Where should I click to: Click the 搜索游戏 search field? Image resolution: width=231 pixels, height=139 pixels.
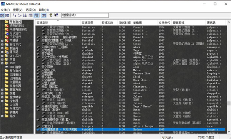[85, 15]
